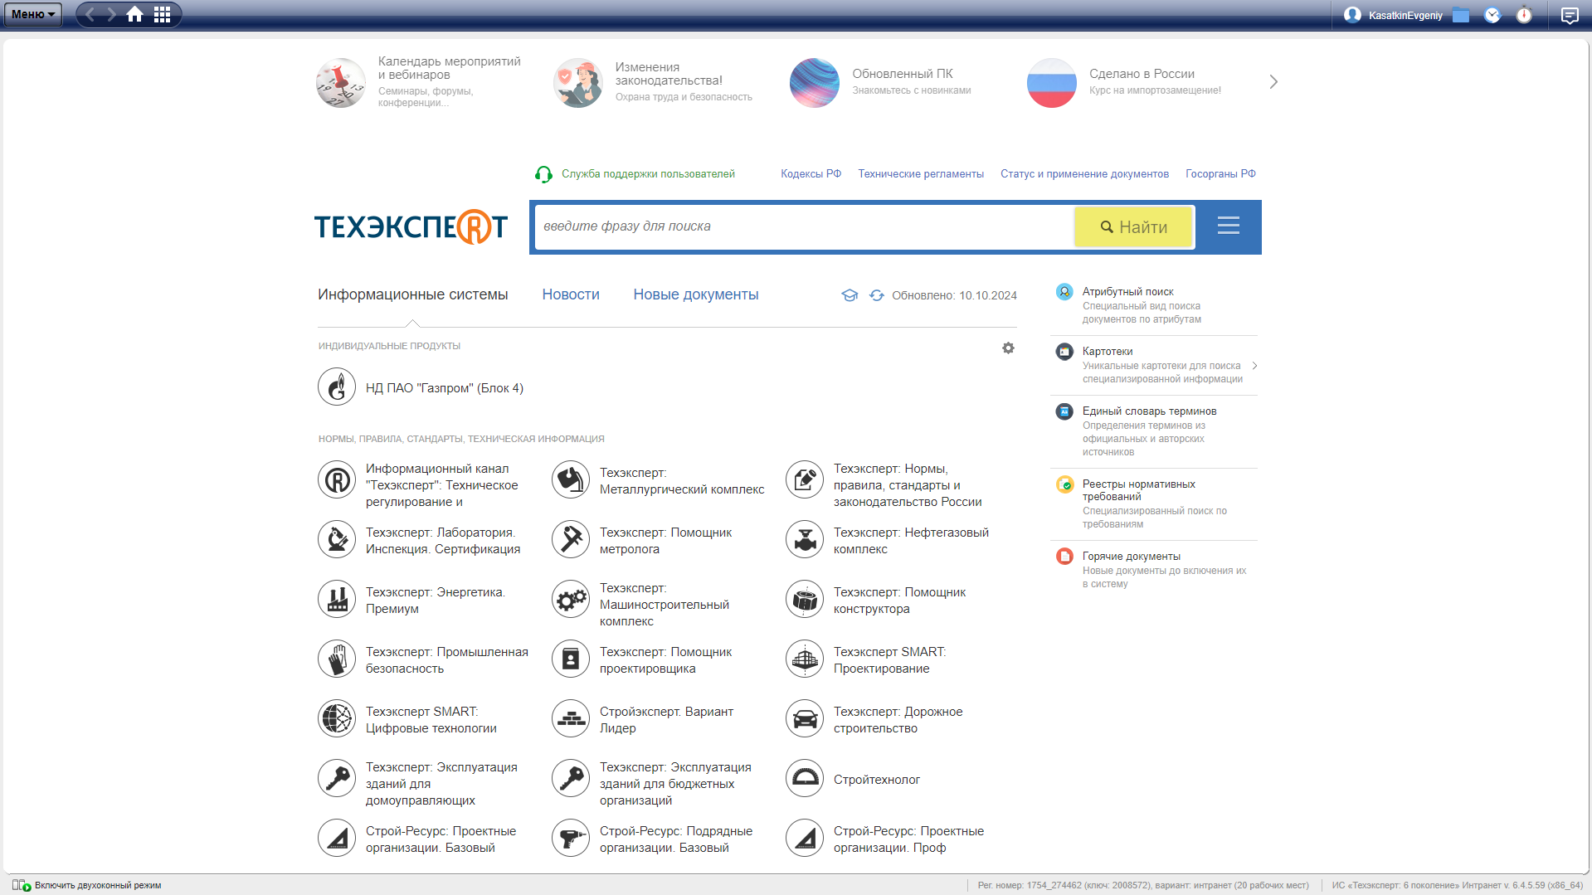Open Помощник конструктора product
The height and width of the screenshot is (895, 1592).
877,601
